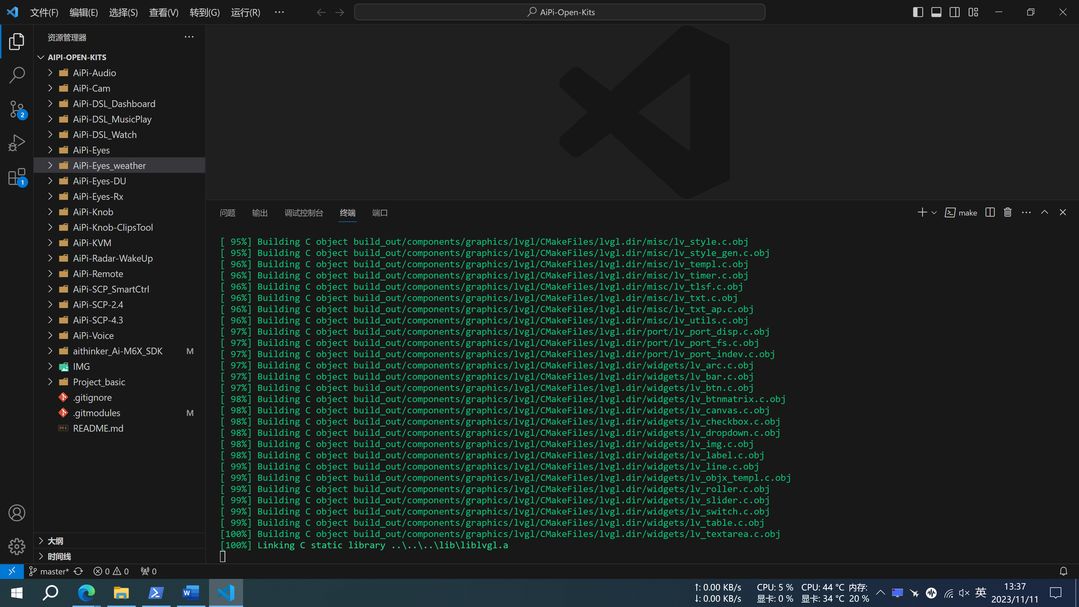Open the Run and Debug view
This screenshot has height=607, width=1079.
click(17, 143)
